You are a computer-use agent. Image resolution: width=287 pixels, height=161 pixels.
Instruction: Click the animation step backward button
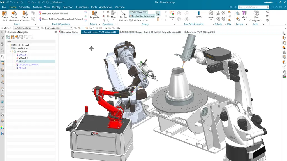point(179,13)
